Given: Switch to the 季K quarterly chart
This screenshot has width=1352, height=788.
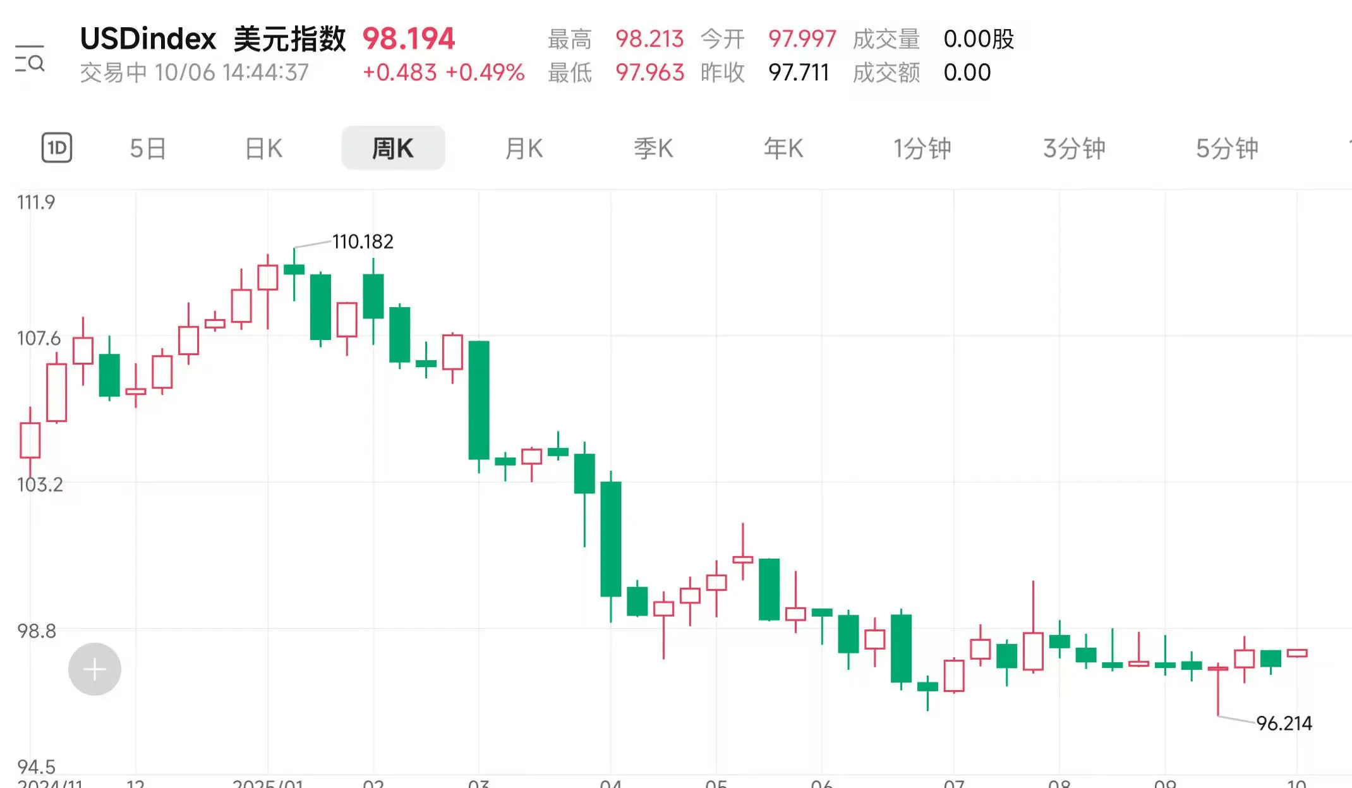Looking at the screenshot, I should pyautogui.click(x=654, y=147).
